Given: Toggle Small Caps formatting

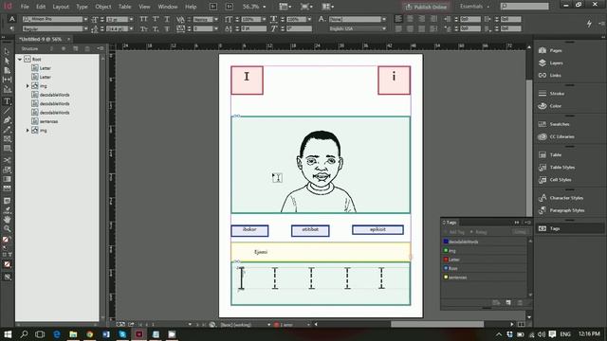Looking at the screenshot, I should 143,28.
